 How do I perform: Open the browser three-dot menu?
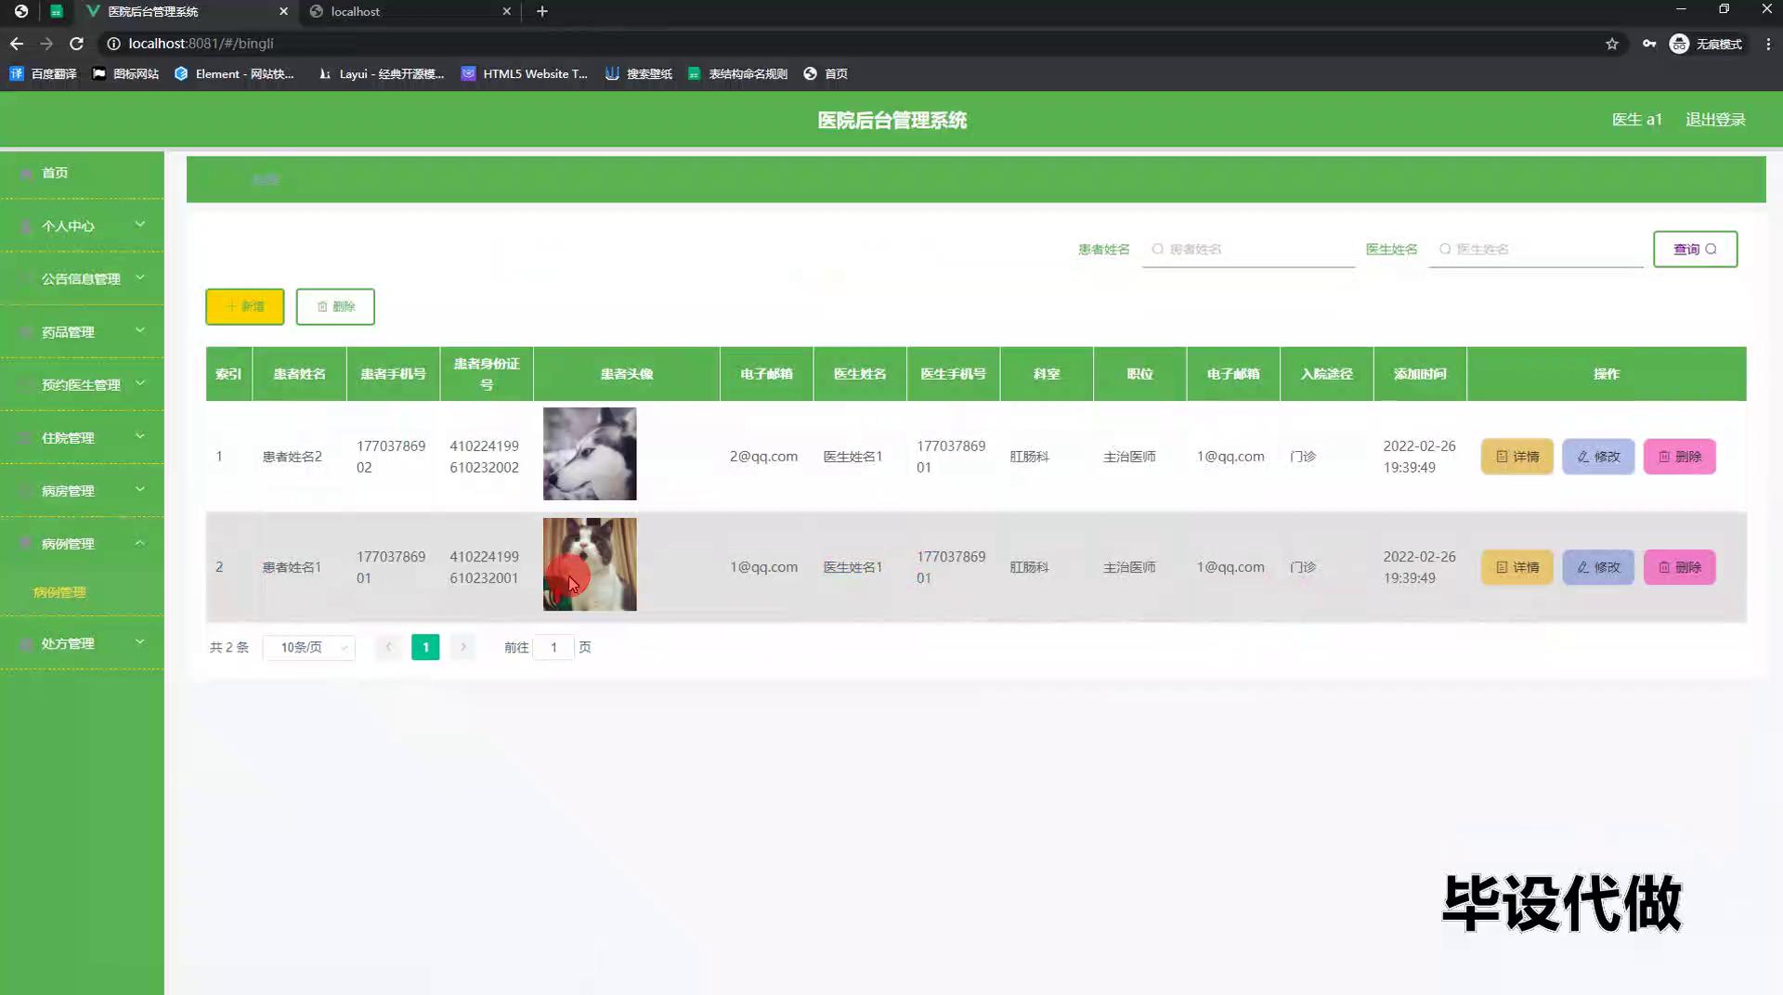coord(1768,44)
